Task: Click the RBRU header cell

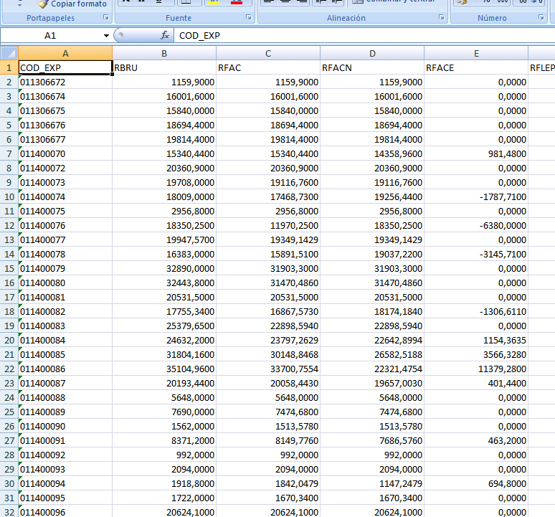Action: click(x=164, y=68)
